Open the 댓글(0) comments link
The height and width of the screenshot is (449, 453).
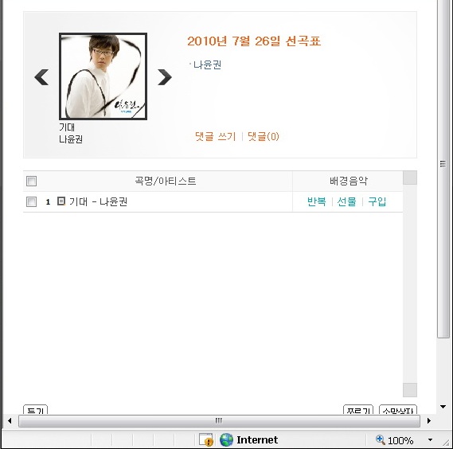pos(264,136)
